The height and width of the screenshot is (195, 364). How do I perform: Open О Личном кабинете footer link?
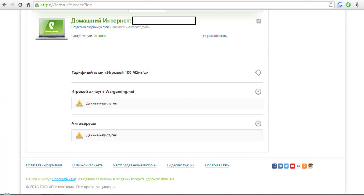tap(87, 165)
